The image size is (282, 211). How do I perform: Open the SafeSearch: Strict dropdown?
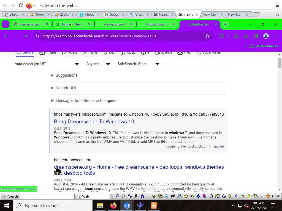coord(138,64)
